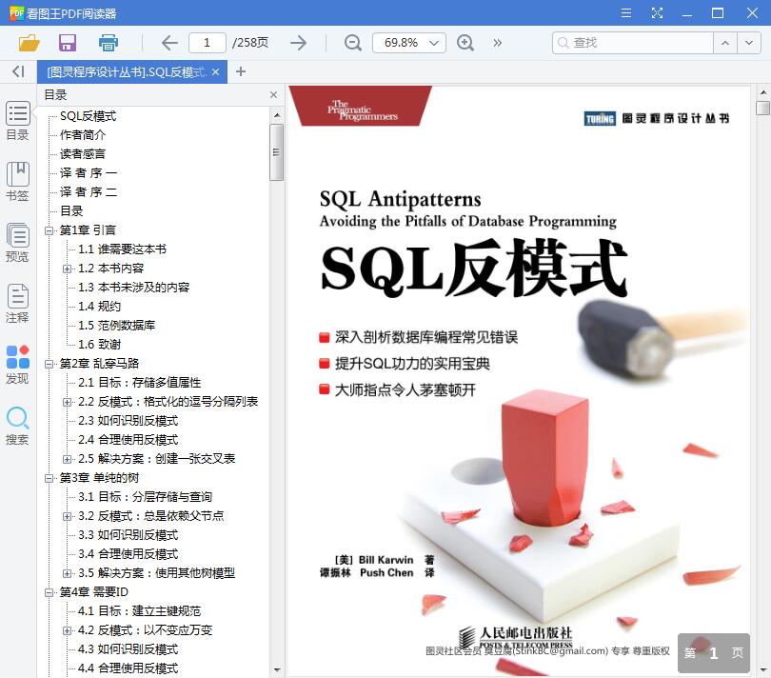The height and width of the screenshot is (678, 771).
Task: Click the 查找 search field
Action: 633,43
